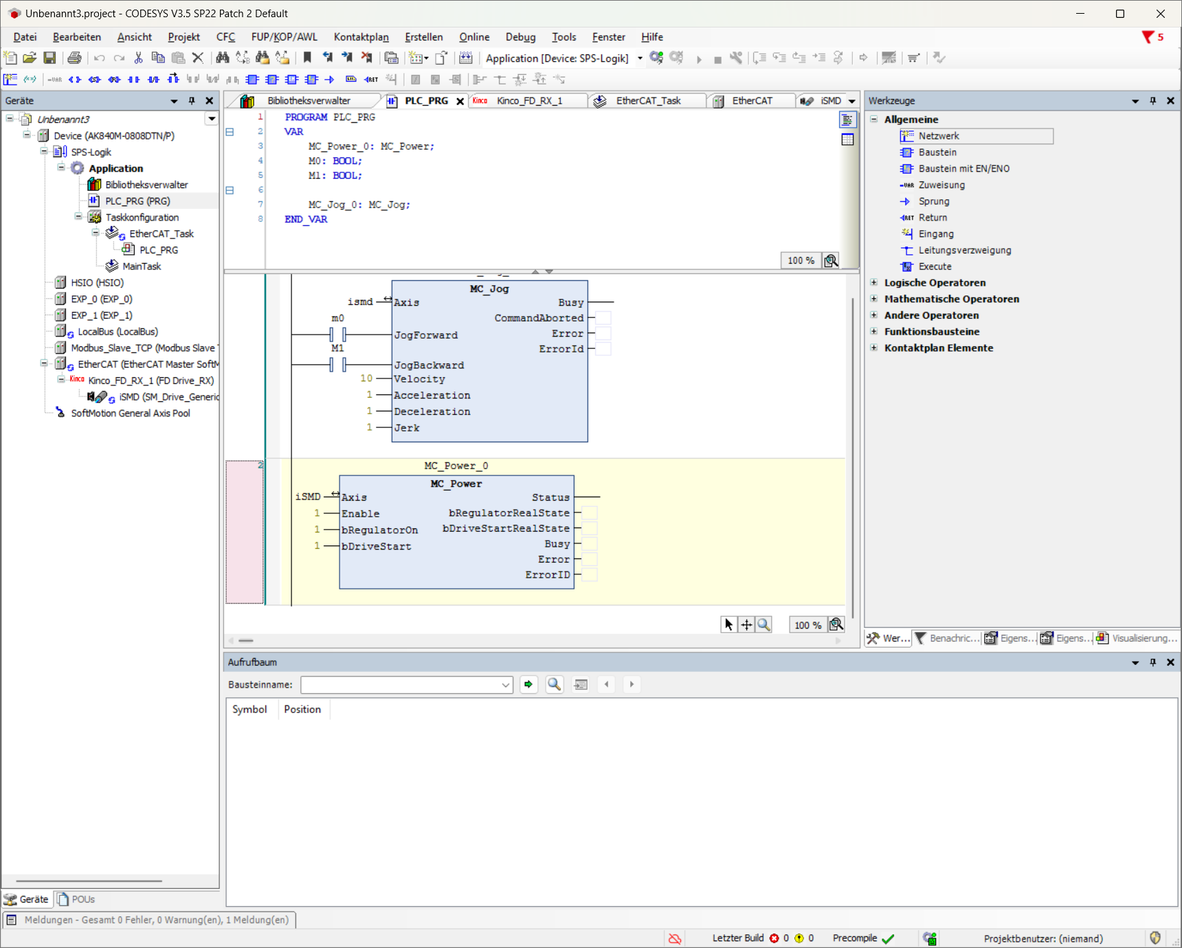Image resolution: width=1182 pixels, height=948 pixels.
Task: Insert jump arrow toolbar icon
Action: point(330,80)
